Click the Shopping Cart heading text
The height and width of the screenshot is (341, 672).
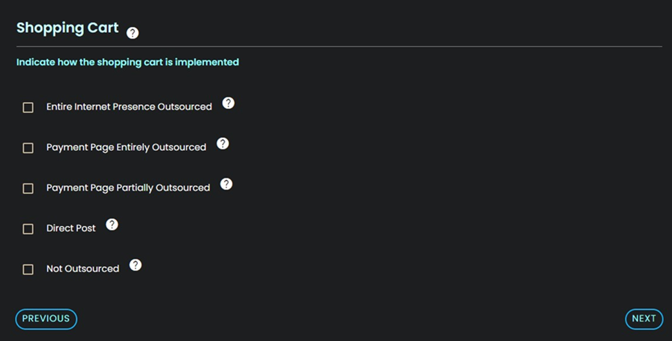point(68,28)
